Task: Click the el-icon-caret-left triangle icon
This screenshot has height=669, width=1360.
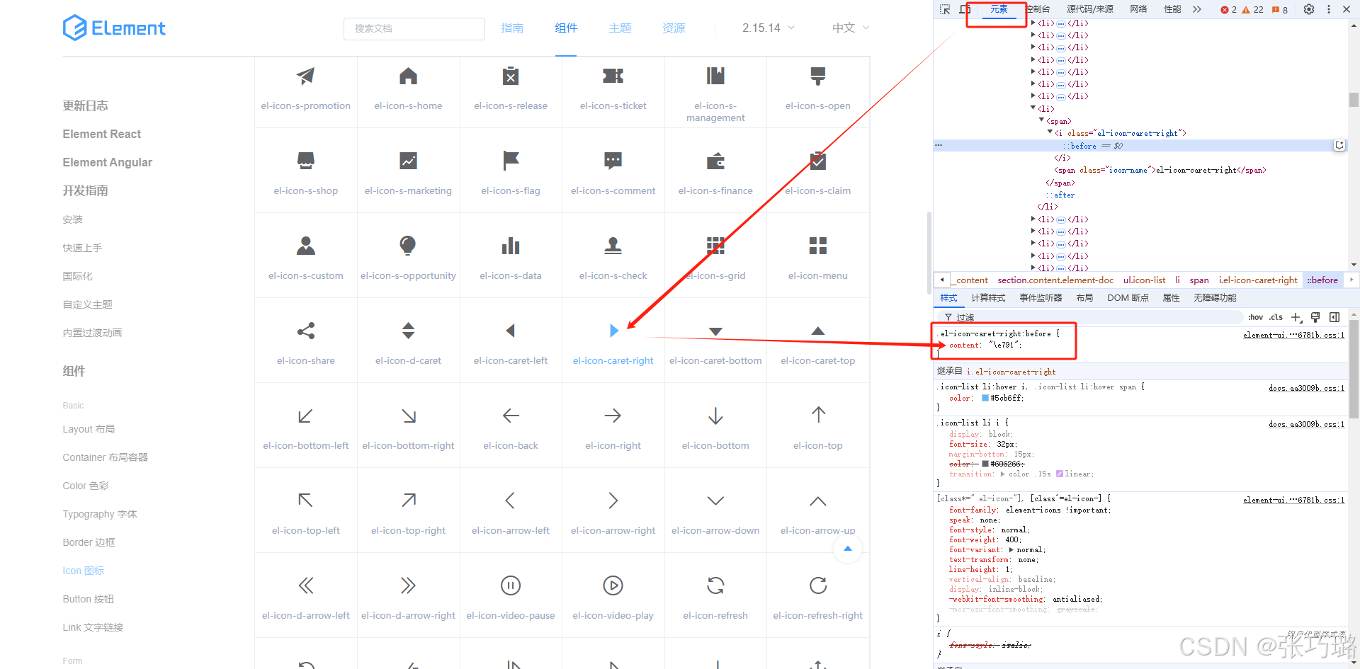Action: [x=510, y=331]
